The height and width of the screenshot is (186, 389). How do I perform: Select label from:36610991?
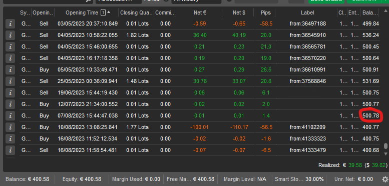[x=307, y=69]
